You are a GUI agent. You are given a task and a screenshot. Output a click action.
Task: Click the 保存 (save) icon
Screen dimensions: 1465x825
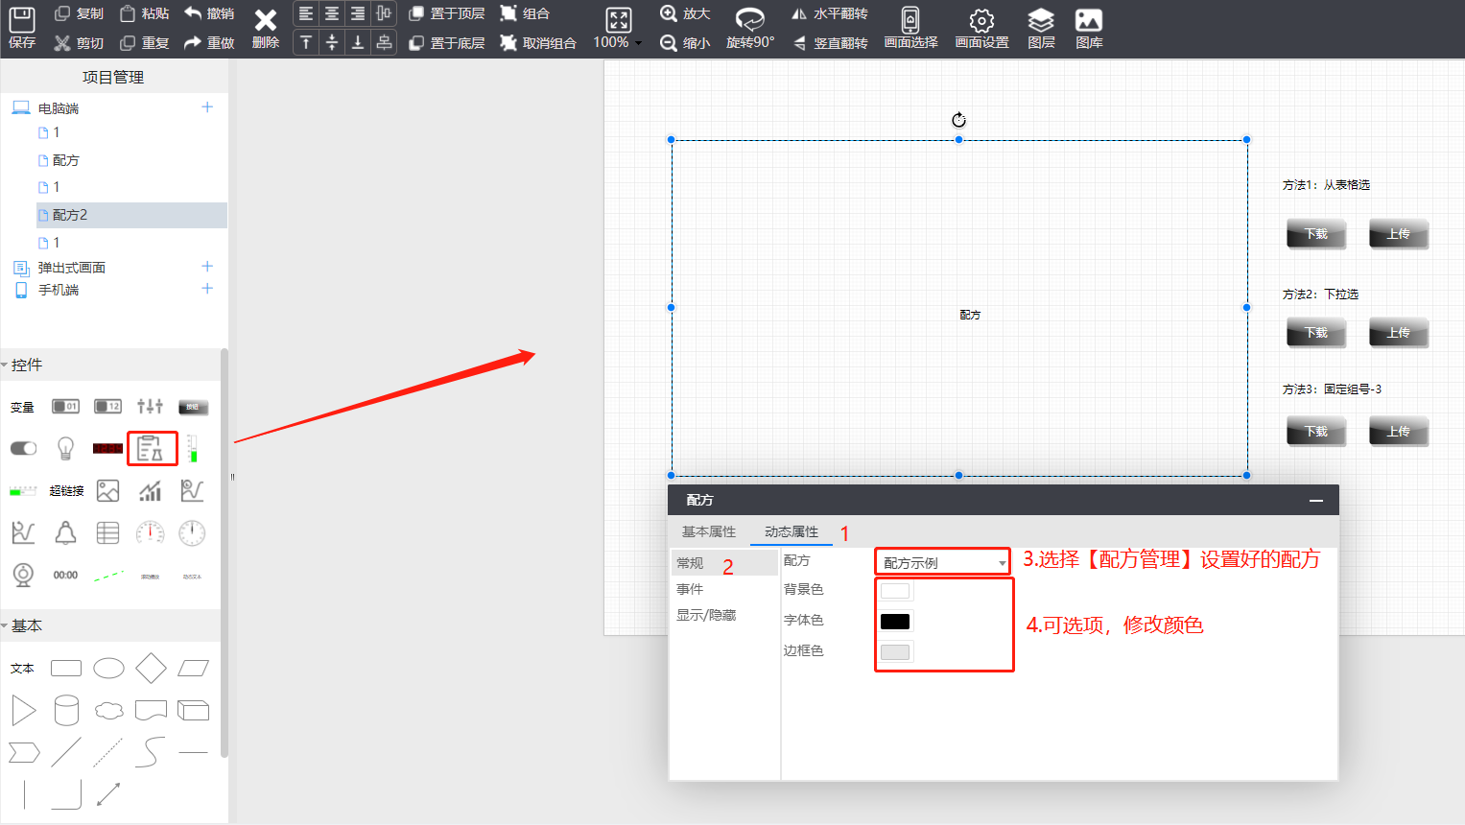(x=21, y=28)
